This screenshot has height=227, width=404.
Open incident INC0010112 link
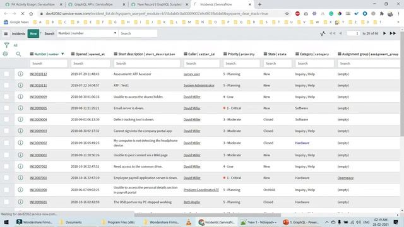pyautogui.click(x=39, y=74)
